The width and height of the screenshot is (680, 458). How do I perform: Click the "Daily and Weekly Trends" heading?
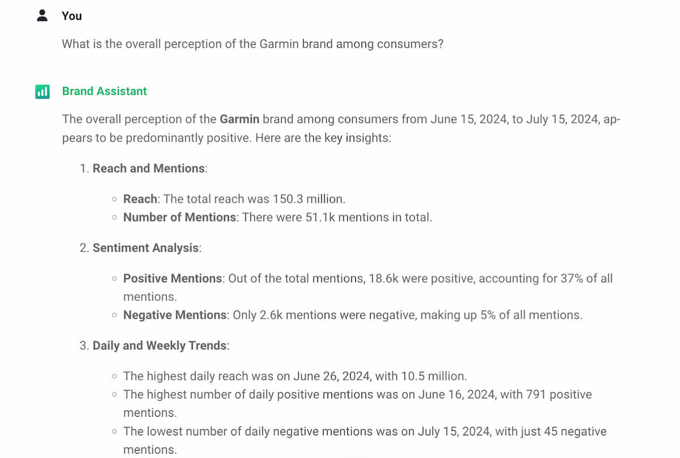click(x=159, y=346)
